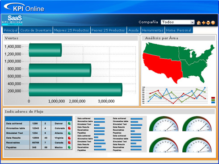Click the Virginia row in the indicators table

click(38, 138)
